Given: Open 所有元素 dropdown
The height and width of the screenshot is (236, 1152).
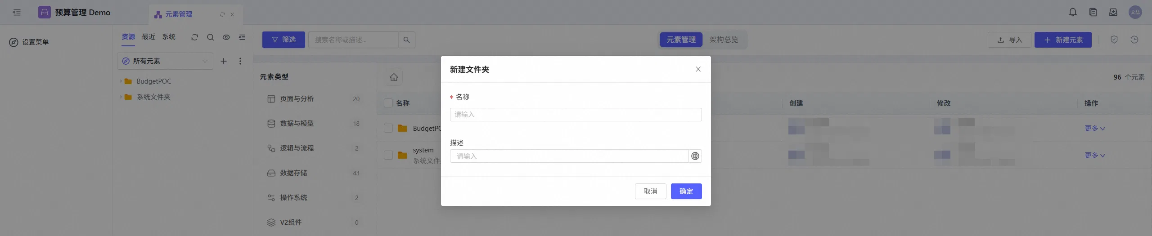Looking at the screenshot, I should (x=165, y=61).
